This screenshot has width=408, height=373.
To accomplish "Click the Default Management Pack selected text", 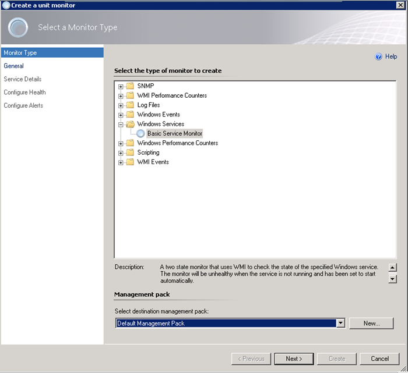I will pos(151,324).
